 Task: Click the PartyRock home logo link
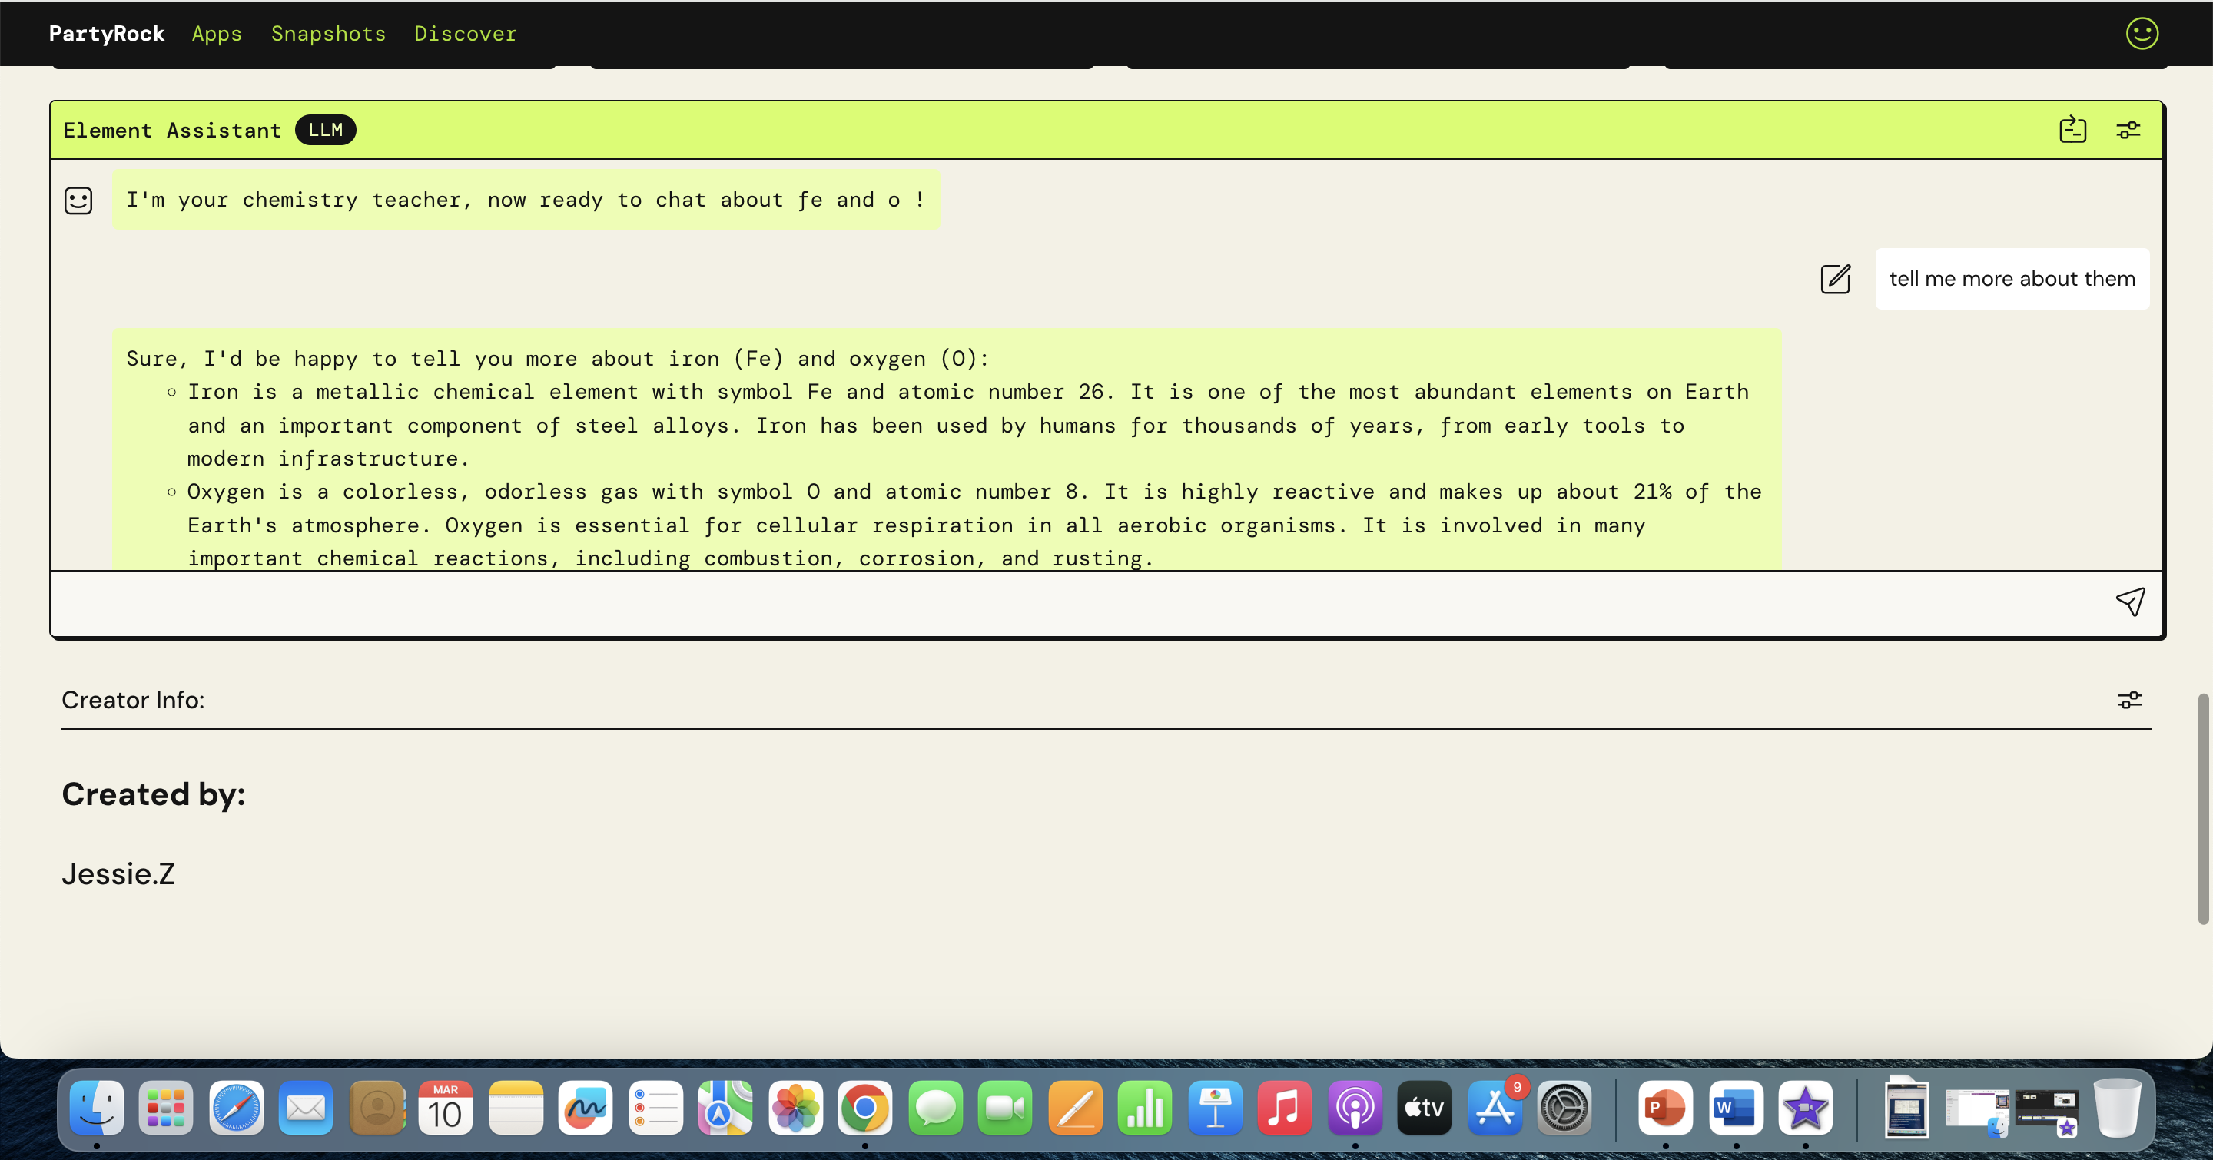click(x=107, y=35)
